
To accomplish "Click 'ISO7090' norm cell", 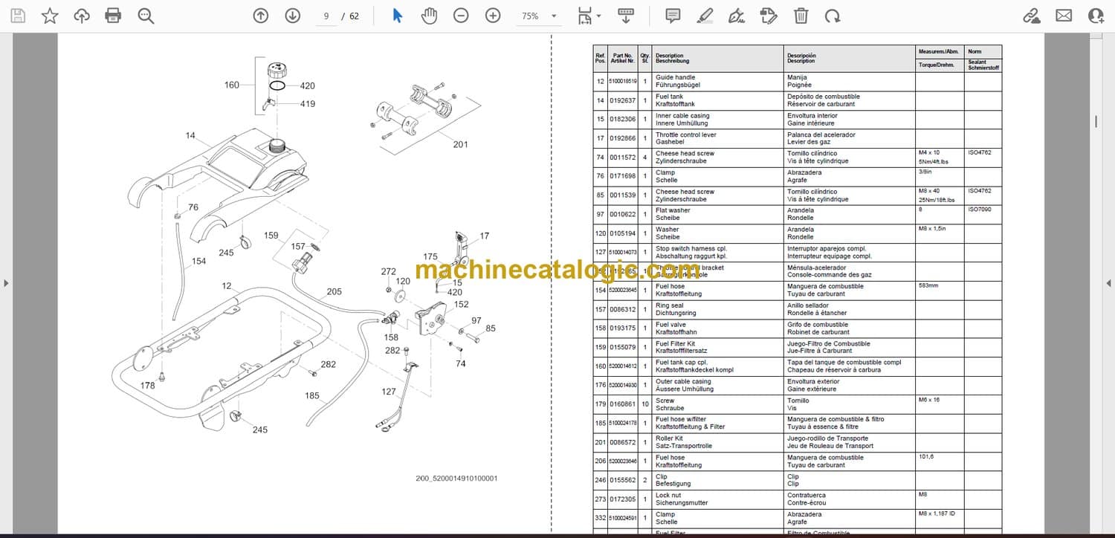I will click(x=979, y=210).
